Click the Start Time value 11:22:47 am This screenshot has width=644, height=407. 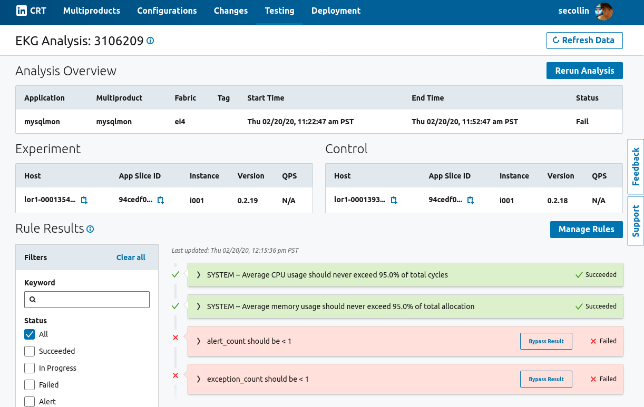300,122
